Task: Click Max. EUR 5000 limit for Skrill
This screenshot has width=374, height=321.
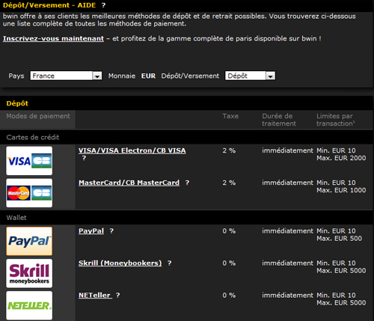Action: pos(341,271)
